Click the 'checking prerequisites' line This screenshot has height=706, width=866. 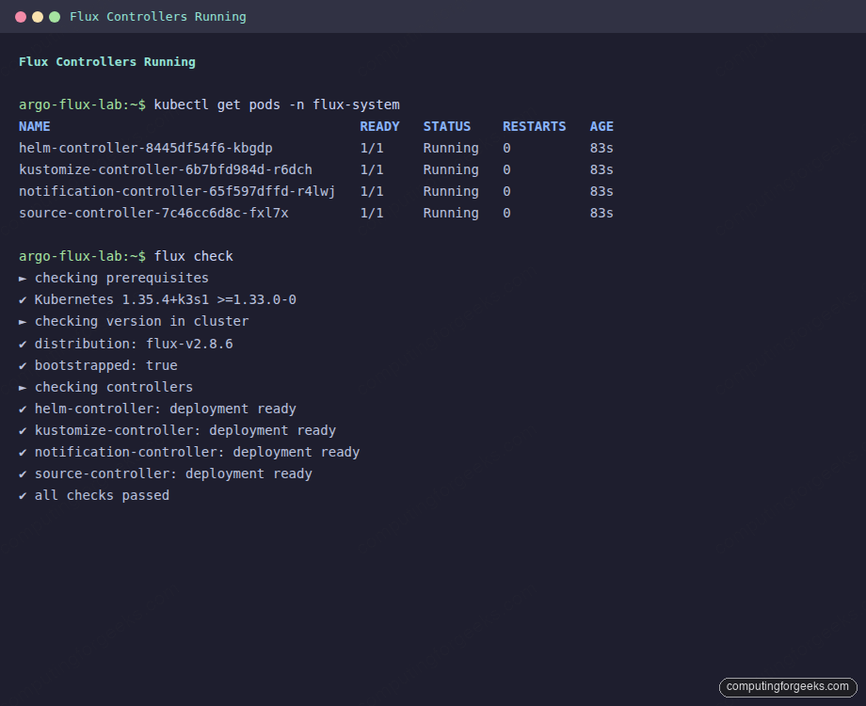coord(121,278)
